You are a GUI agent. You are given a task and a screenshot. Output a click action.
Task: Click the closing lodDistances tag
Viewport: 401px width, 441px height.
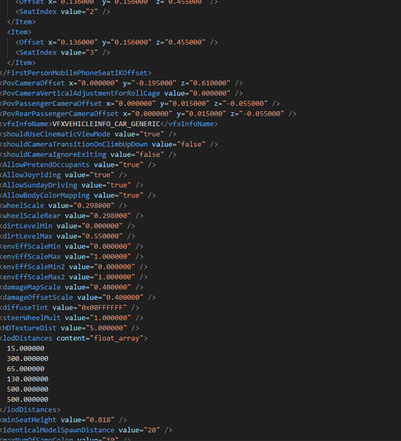(30, 409)
